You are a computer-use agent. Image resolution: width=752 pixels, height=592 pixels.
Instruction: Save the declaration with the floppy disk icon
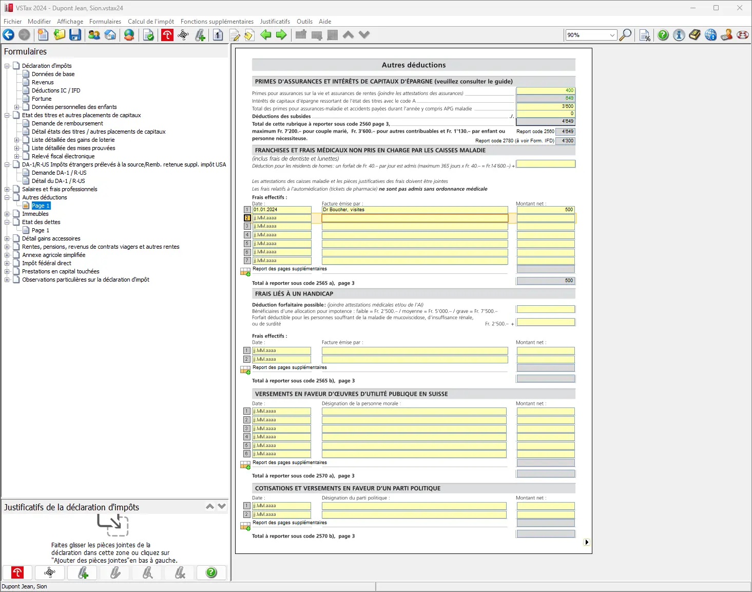75,35
